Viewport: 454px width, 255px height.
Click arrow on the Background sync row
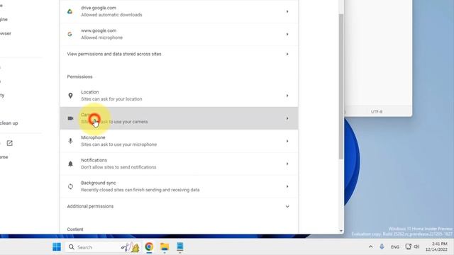(287, 186)
